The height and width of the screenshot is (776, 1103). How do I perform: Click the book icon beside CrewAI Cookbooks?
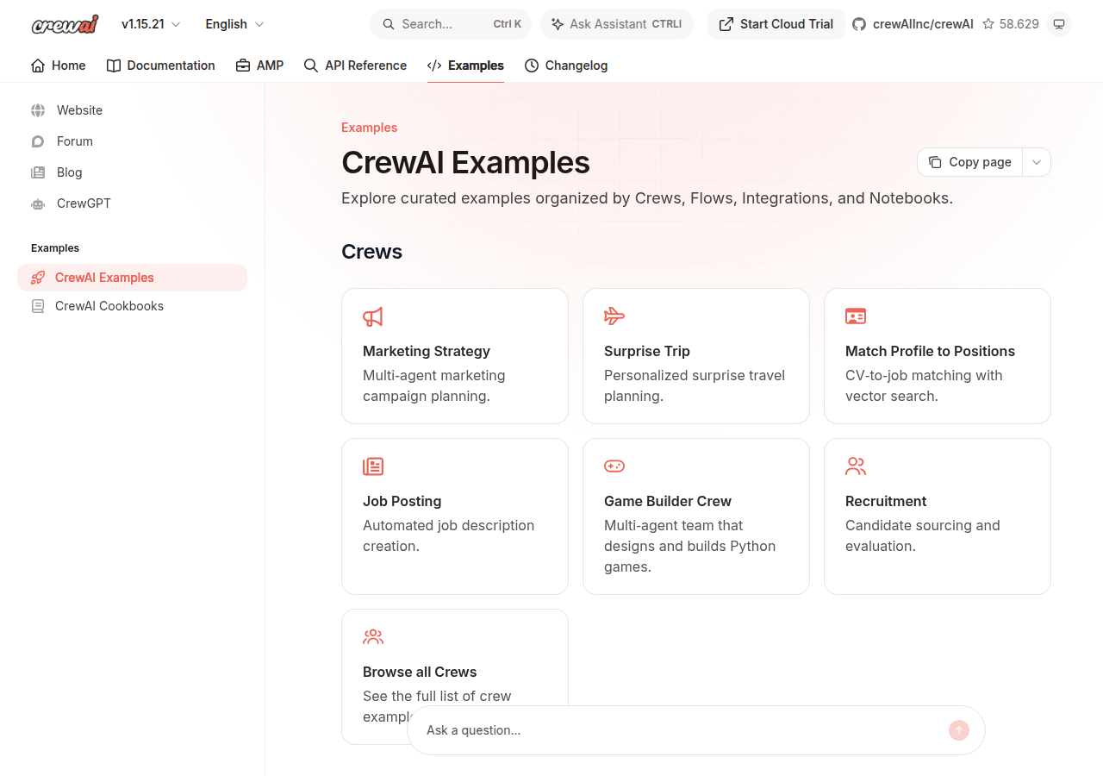pyautogui.click(x=38, y=306)
